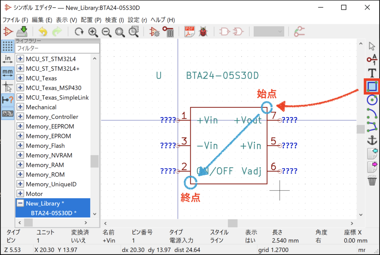Open the 表示 (V) menu
Screen dimensions: 380x255
(x=66, y=20)
